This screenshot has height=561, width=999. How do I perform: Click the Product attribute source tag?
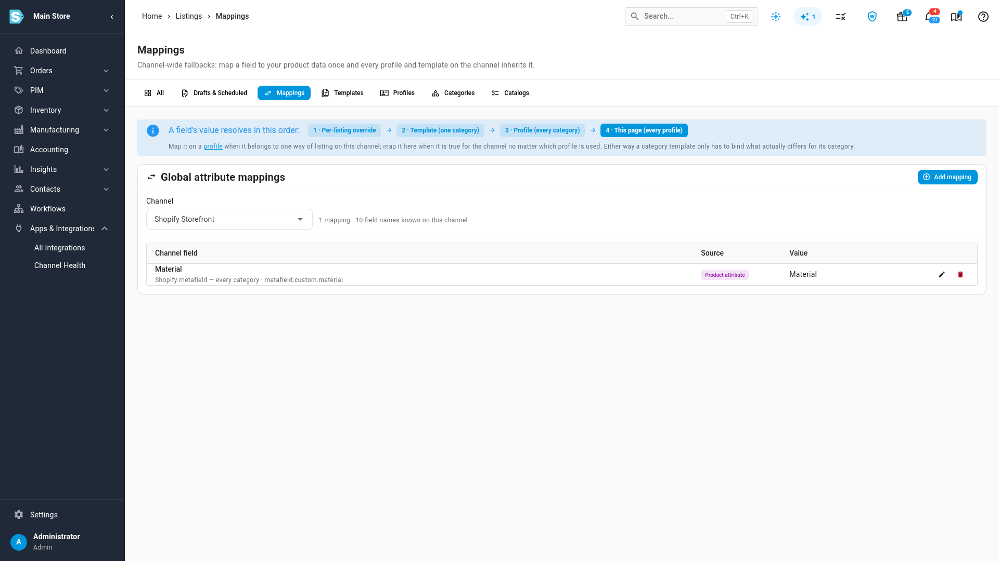pos(725,275)
